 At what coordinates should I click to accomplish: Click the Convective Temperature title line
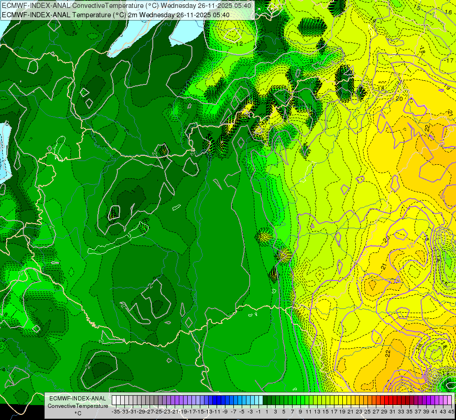tap(127, 5)
